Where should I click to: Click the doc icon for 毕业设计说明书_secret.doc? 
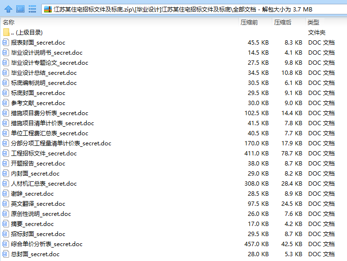[6, 52]
